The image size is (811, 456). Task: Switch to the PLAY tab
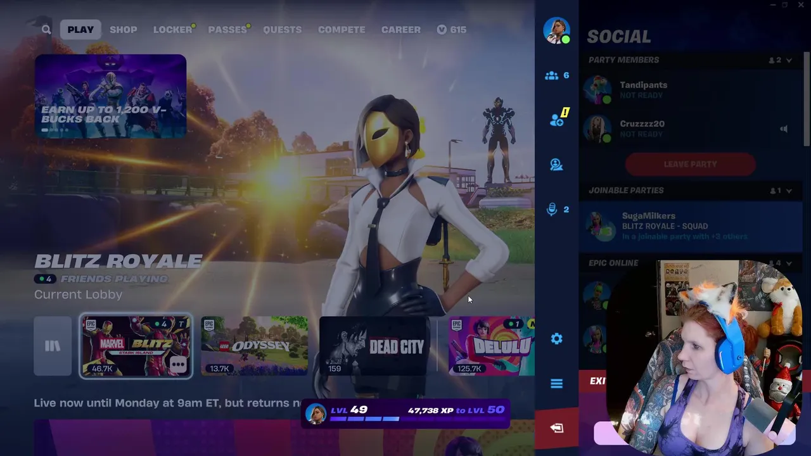(x=80, y=30)
